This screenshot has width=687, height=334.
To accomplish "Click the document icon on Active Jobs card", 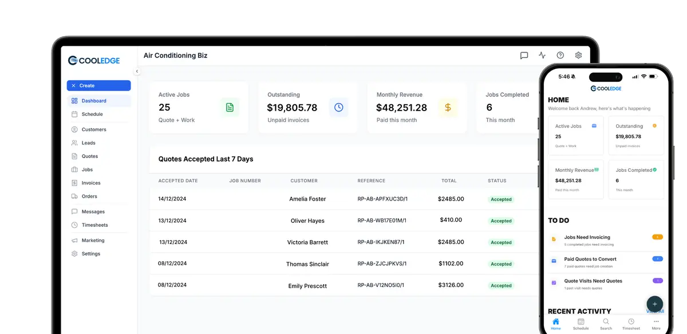I will pyautogui.click(x=230, y=107).
